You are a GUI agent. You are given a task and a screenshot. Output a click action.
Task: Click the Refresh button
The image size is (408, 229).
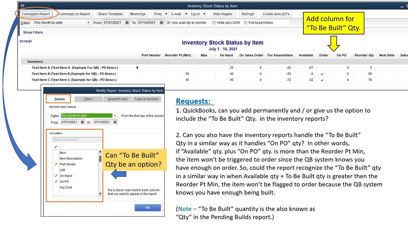coord(248,14)
